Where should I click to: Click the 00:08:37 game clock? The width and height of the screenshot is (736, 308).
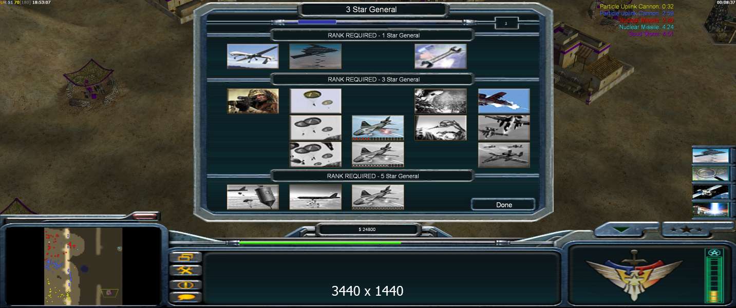725,3
